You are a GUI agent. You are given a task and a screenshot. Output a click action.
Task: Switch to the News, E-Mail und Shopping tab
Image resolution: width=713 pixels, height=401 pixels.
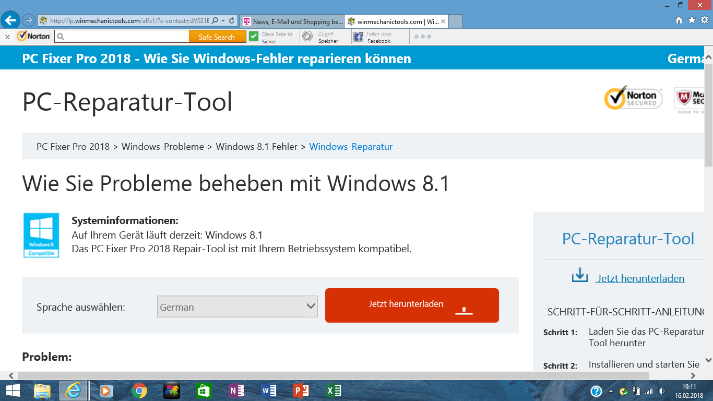pyautogui.click(x=292, y=21)
